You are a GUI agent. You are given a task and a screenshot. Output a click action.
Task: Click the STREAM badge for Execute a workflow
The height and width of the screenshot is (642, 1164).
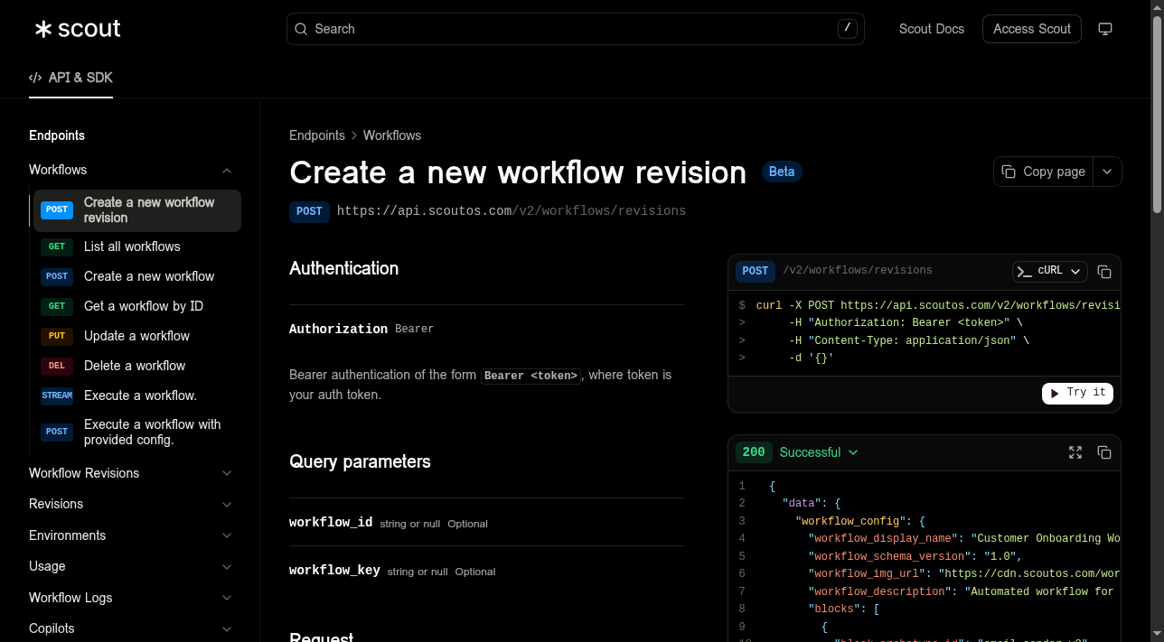(57, 395)
